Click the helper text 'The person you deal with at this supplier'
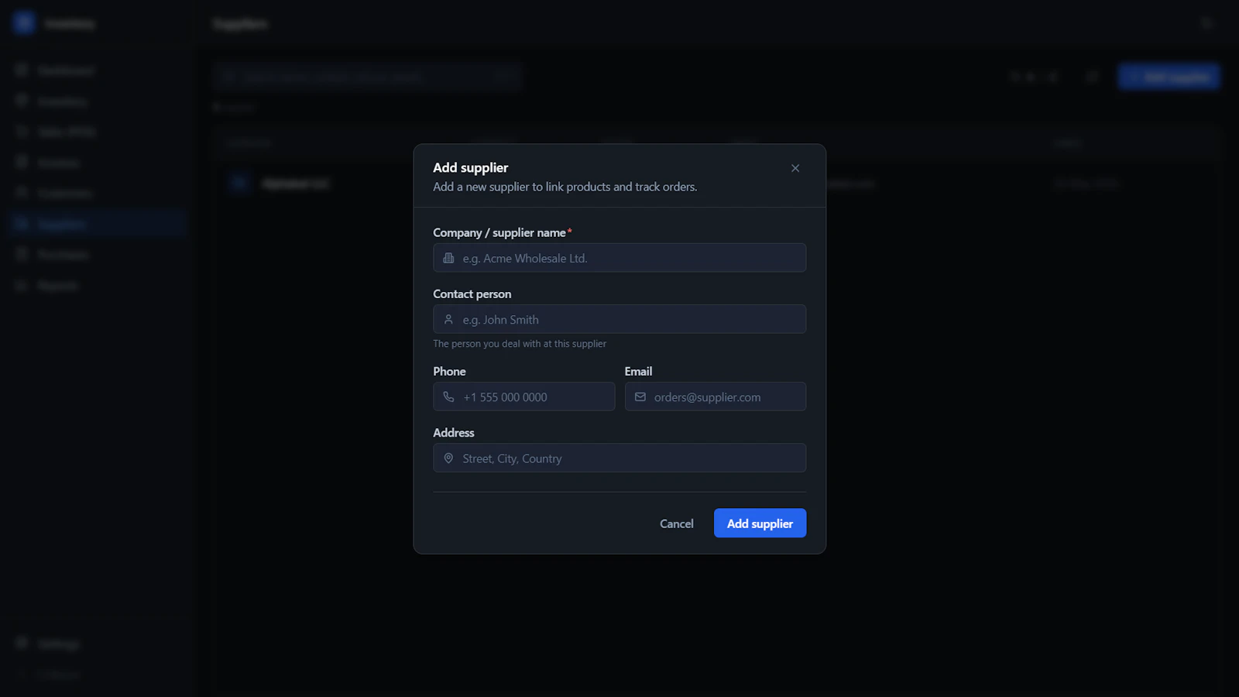1239x697 pixels. 520,344
